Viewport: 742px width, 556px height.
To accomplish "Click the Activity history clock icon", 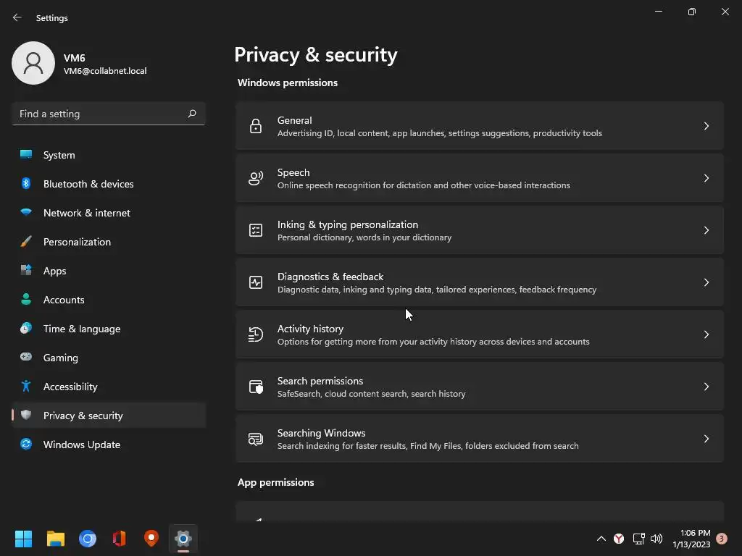I will [x=256, y=334].
